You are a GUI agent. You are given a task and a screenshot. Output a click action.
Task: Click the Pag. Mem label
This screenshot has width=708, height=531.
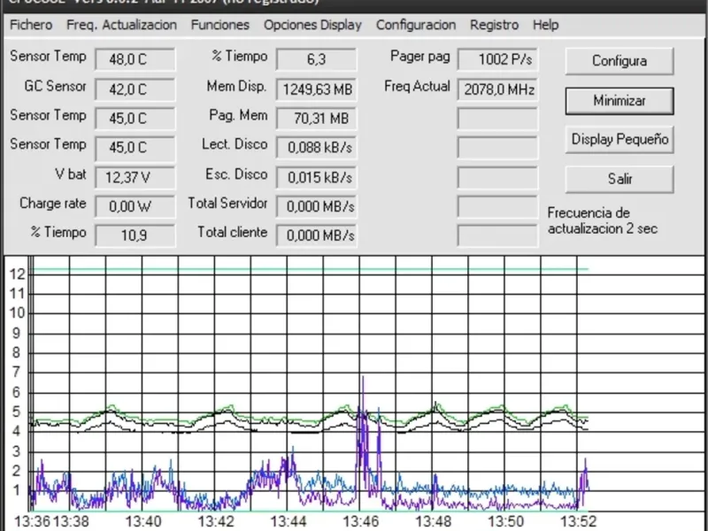pos(238,116)
